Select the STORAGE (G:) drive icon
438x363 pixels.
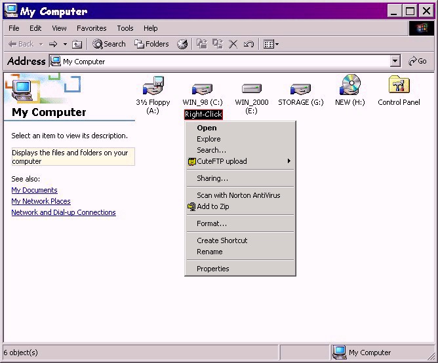coord(300,89)
